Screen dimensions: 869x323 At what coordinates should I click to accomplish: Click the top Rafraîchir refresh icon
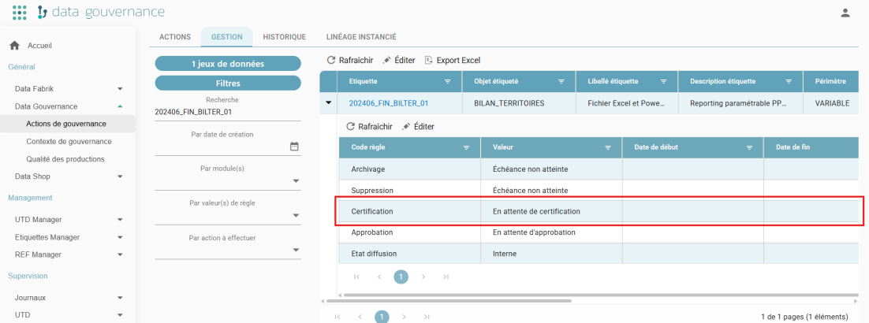click(331, 60)
